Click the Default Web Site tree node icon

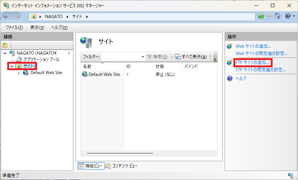[x=26, y=73]
